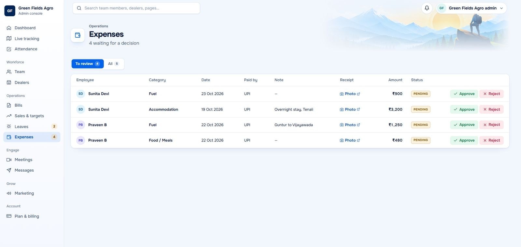Viewport: 521px width, 247px height.
Task: Click the note "Guntur to Vijayawada"
Action: pyautogui.click(x=294, y=125)
